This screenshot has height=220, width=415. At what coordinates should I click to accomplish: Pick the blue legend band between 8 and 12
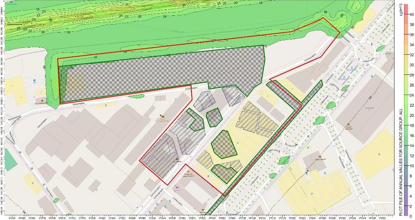tap(407, 166)
